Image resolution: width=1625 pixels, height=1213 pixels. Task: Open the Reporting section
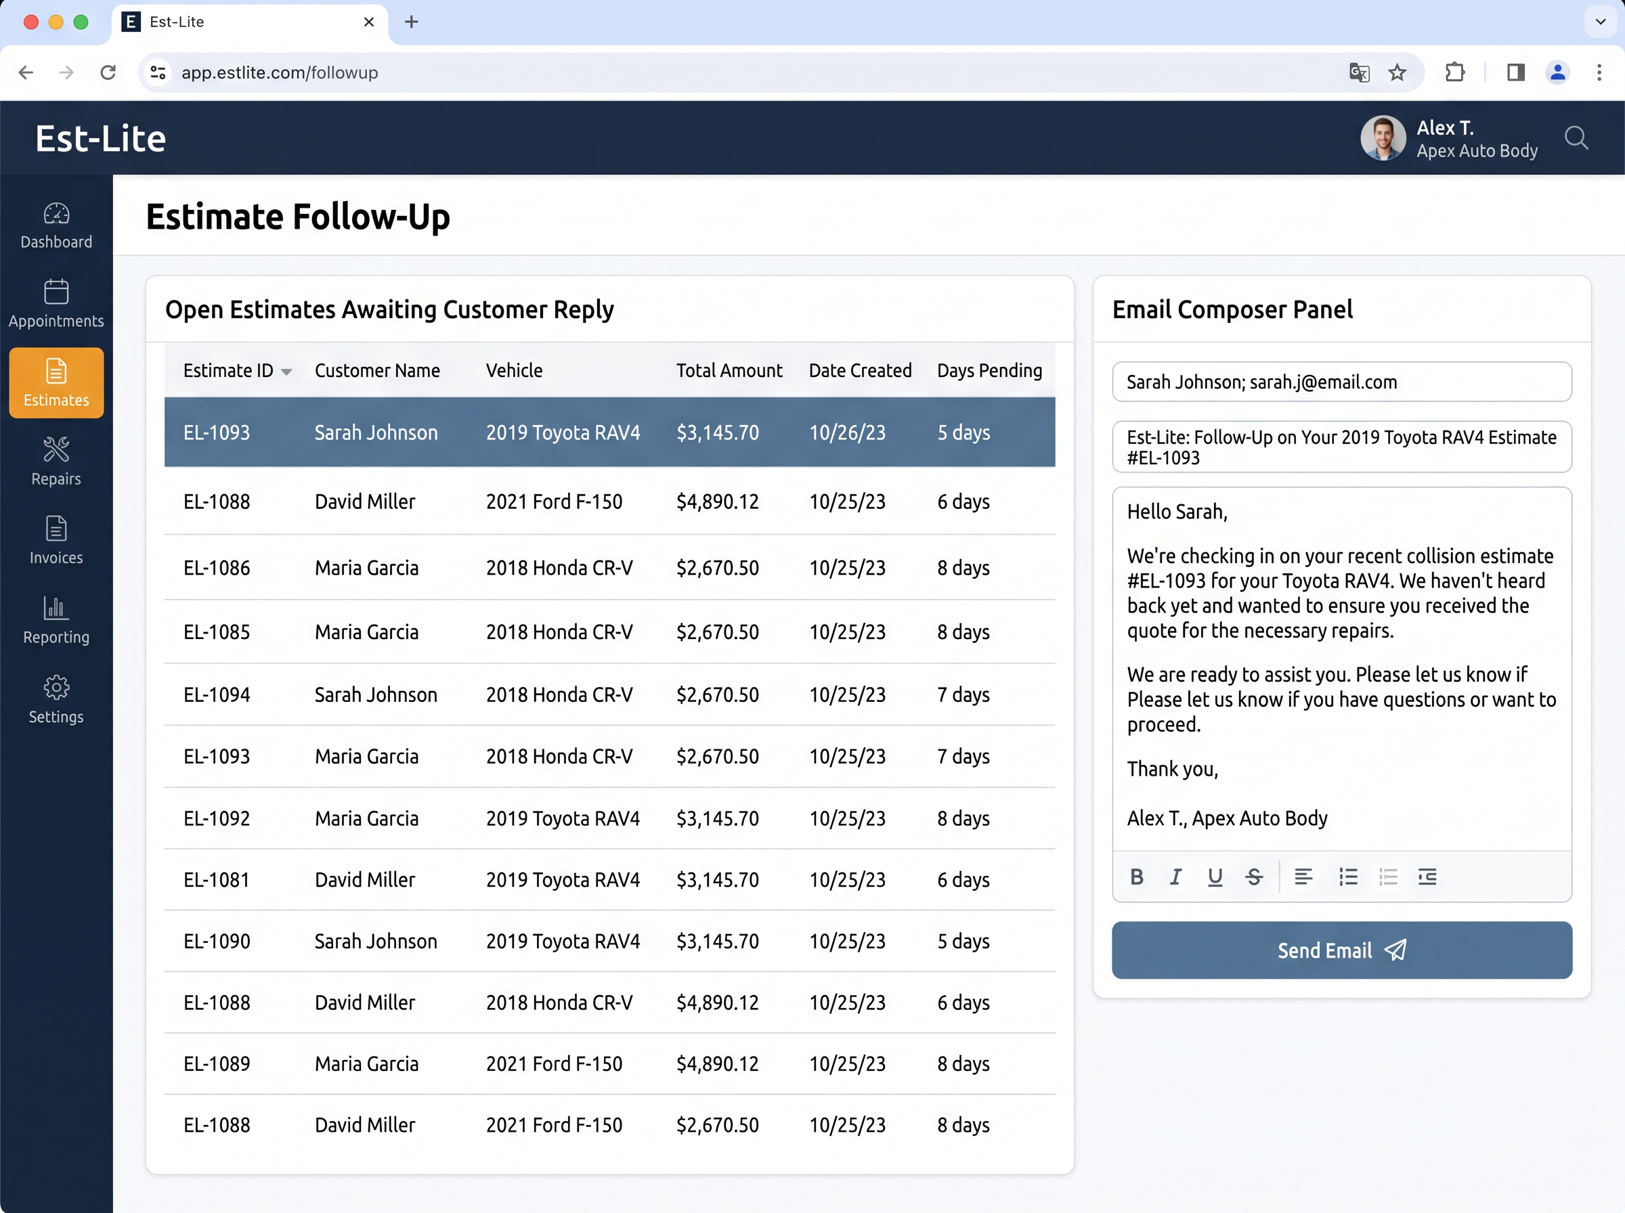click(x=57, y=621)
